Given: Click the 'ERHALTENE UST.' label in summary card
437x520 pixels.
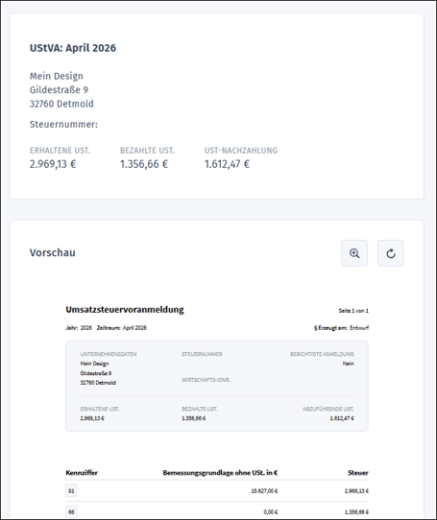Looking at the screenshot, I should (61, 151).
